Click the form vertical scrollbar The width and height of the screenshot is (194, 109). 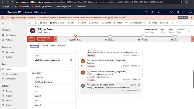point(193,79)
